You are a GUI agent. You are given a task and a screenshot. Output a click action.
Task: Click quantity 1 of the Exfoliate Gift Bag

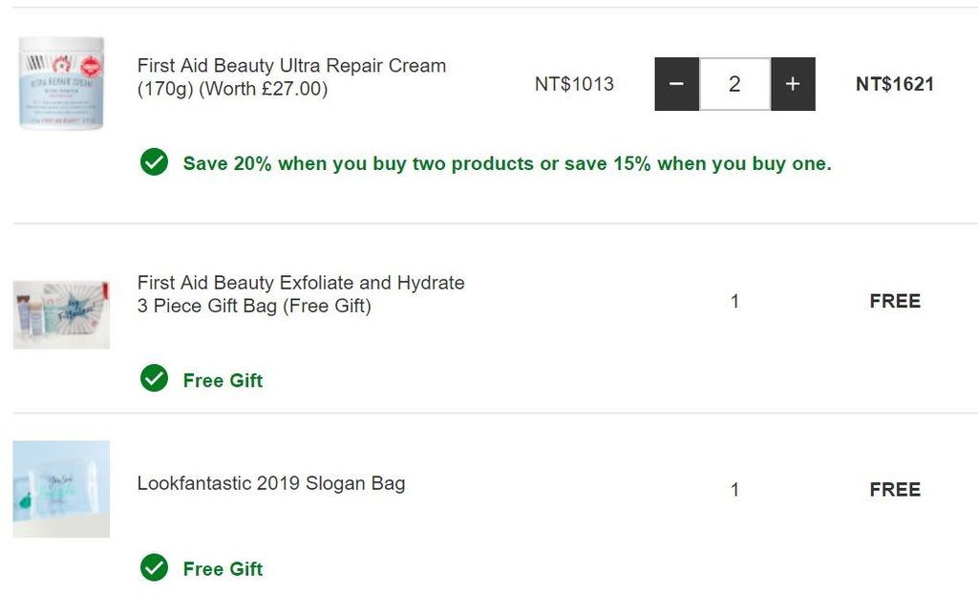click(734, 301)
